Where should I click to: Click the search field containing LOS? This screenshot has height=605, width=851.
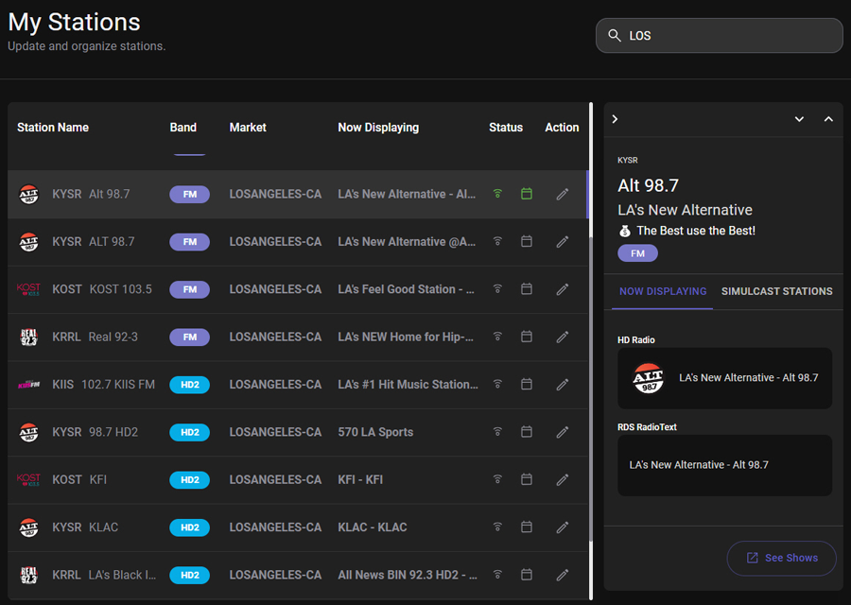(x=720, y=35)
